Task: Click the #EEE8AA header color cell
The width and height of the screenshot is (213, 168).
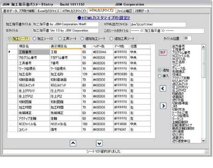Action: [103, 52]
